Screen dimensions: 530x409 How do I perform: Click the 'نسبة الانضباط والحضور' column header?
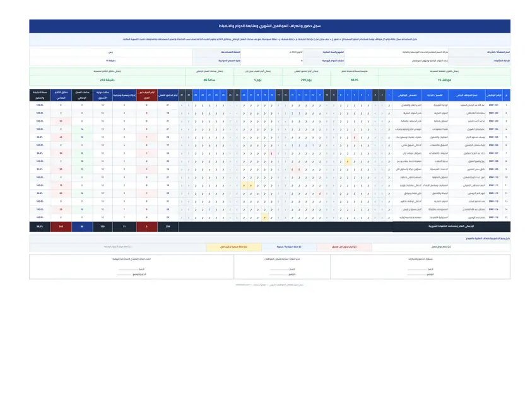[x=40, y=95]
